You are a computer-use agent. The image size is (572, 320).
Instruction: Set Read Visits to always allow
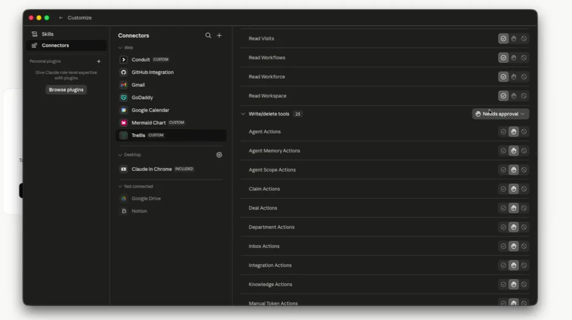coord(503,38)
